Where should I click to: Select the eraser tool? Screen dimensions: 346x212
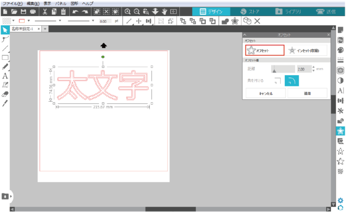[x=5, y=95]
